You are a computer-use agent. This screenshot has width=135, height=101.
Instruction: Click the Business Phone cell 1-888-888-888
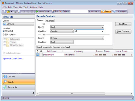point(103,55)
